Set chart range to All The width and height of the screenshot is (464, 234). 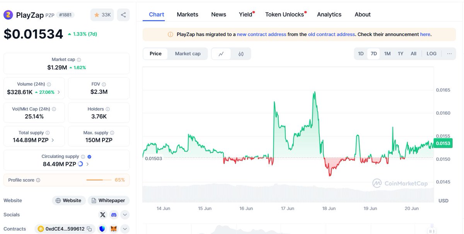[413, 54]
